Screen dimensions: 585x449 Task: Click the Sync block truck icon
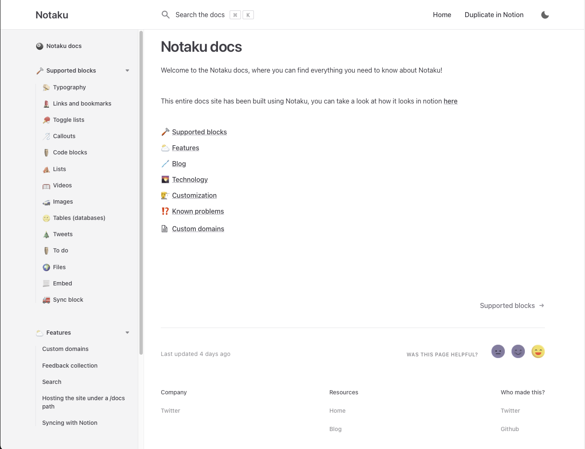(46, 300)
